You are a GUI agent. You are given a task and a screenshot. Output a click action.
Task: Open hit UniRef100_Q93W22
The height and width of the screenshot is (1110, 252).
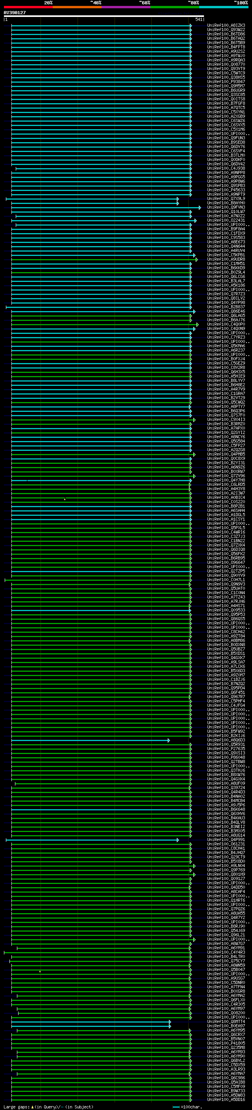pyautogui.click(x=226, y=30)
